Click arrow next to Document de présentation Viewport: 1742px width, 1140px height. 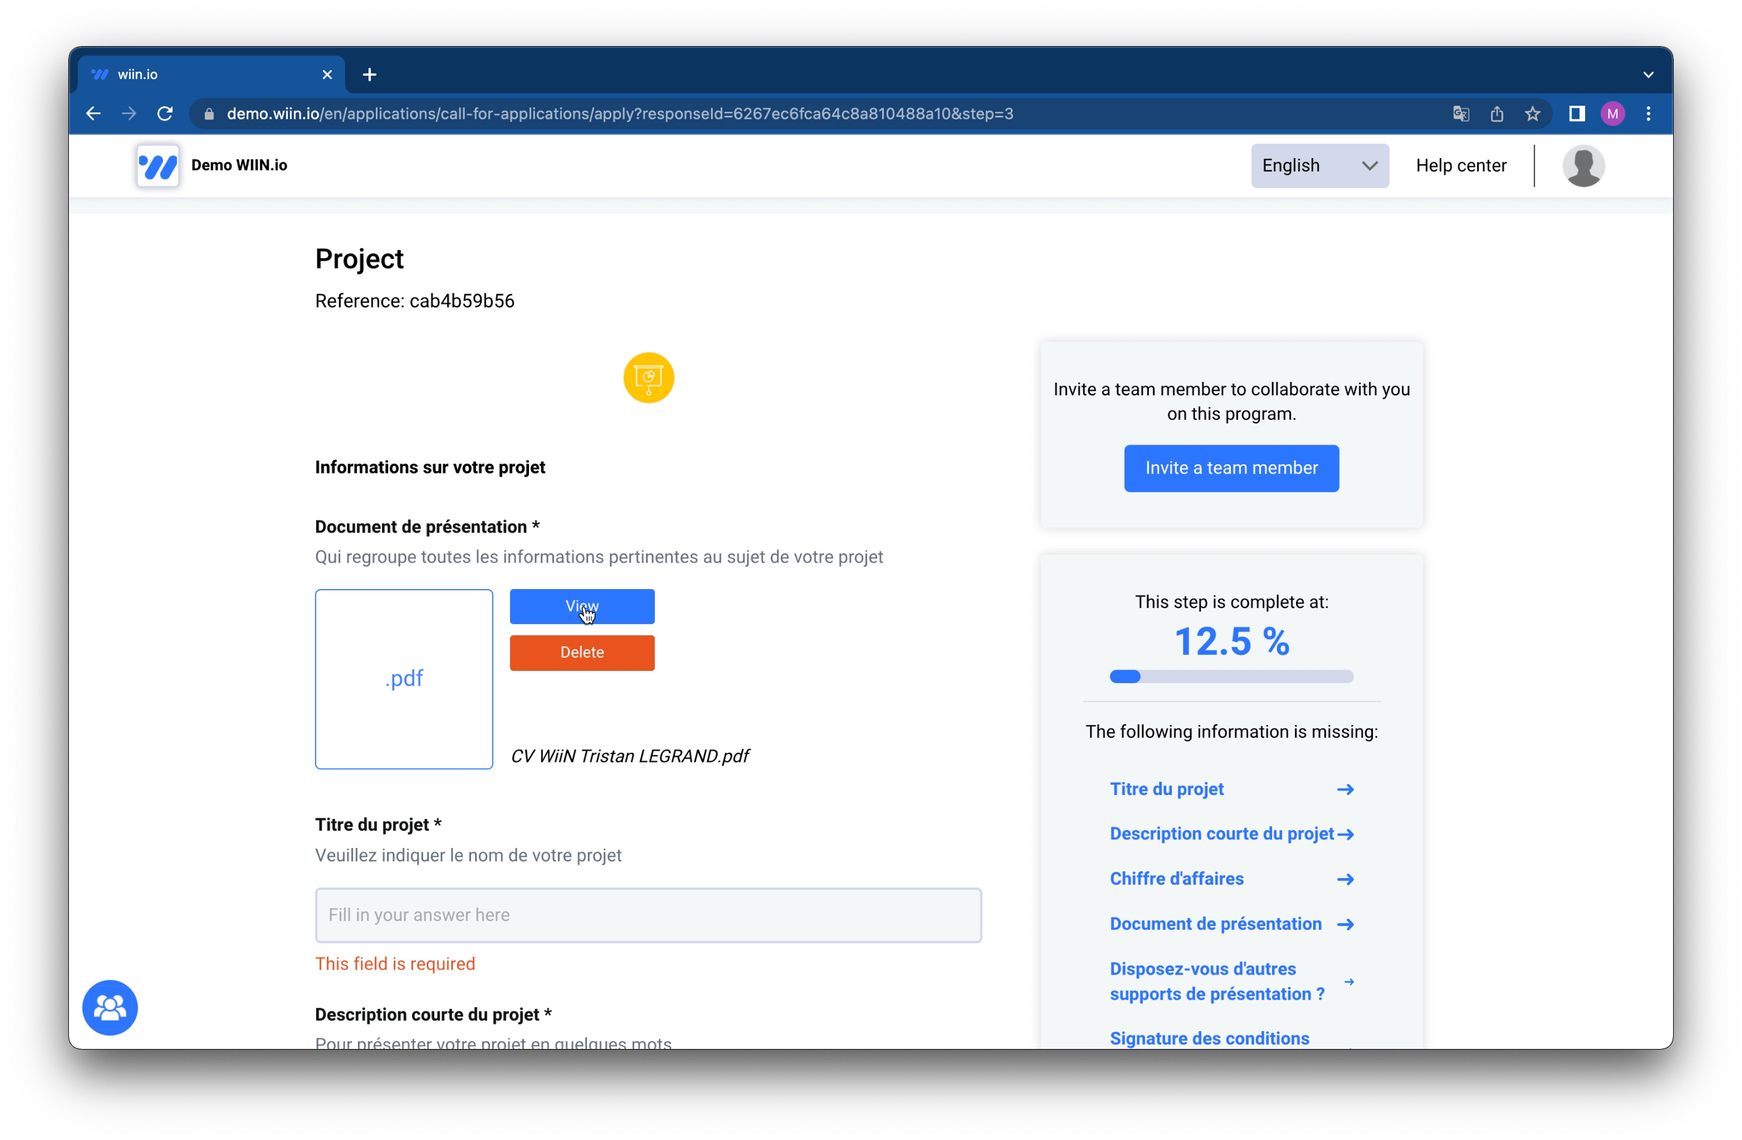coord(1345,924)
